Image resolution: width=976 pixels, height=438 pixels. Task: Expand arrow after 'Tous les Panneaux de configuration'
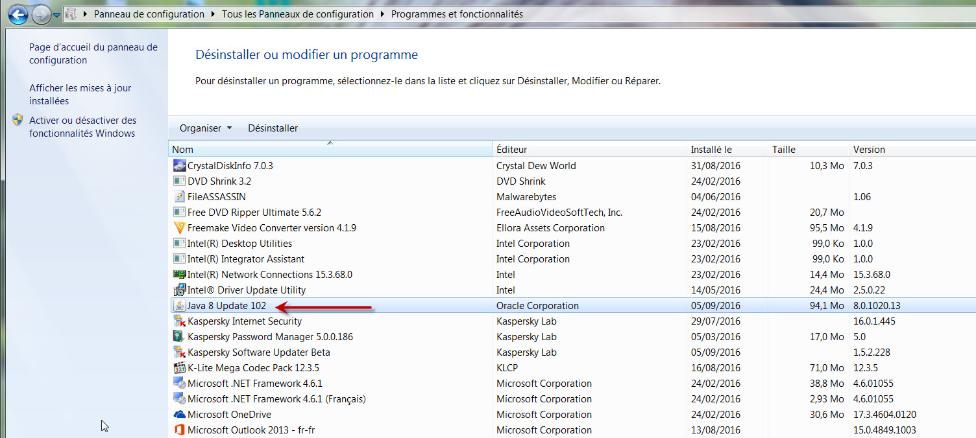382,14
